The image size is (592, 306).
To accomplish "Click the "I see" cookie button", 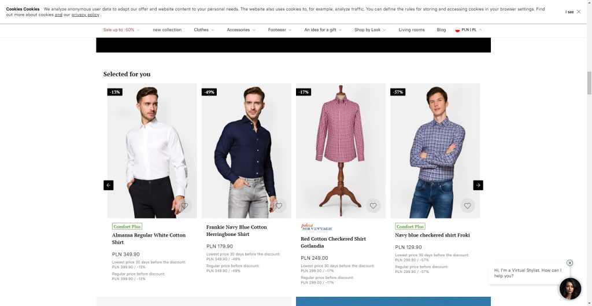I will [x=569, y=12].
